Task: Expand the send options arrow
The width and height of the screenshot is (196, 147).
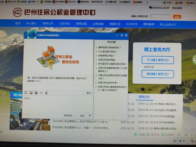Action: (x=90, y=116)
